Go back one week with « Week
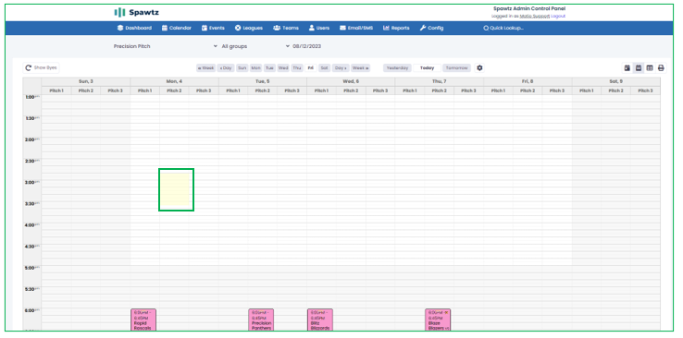 205,68
